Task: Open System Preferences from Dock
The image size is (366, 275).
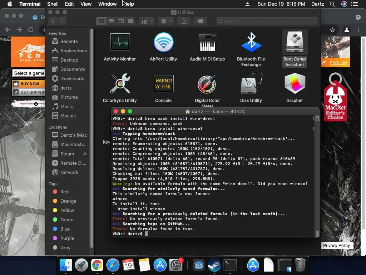Action: [x=176, y=265]
